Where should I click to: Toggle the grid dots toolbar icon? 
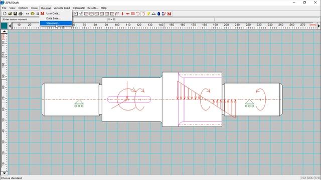[x=38, y=13]
